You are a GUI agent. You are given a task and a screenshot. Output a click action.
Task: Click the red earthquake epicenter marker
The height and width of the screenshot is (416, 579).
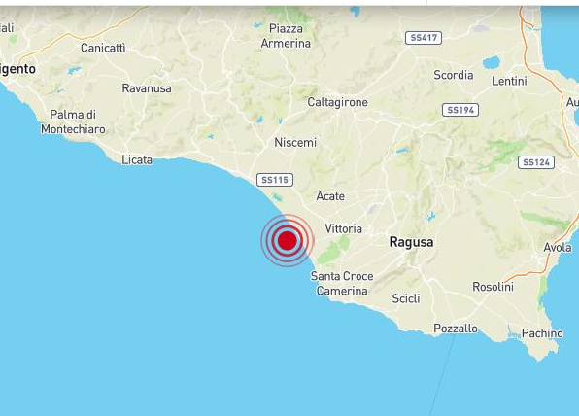[288, 240]
